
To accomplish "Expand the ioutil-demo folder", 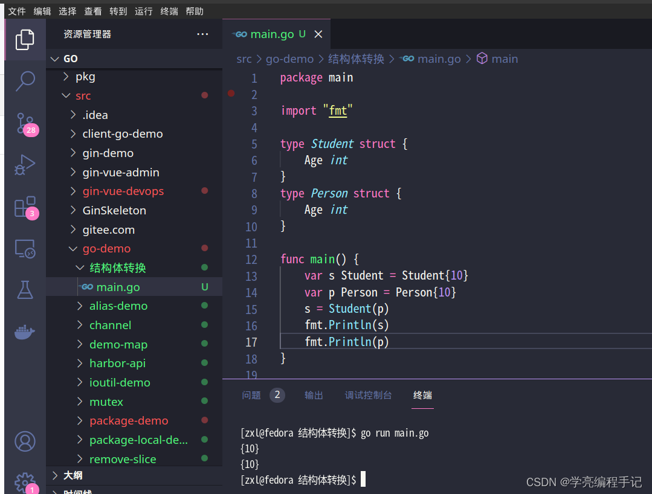I will [x=80, y=382].
